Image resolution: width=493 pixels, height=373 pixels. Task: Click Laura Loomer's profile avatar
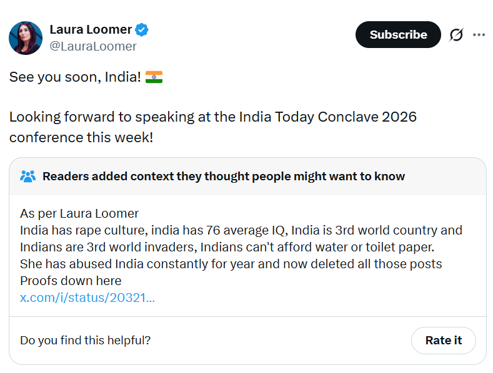pos(26,37)
